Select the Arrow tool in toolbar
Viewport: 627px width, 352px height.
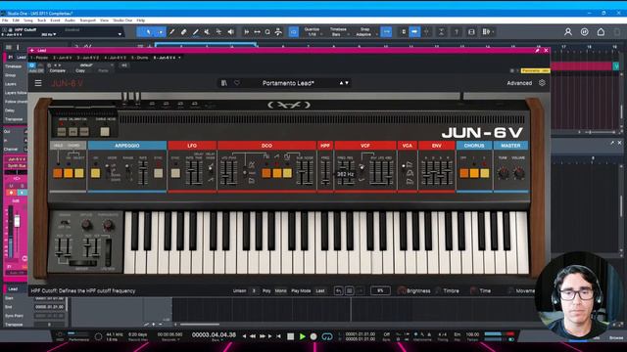click(148, 32)
